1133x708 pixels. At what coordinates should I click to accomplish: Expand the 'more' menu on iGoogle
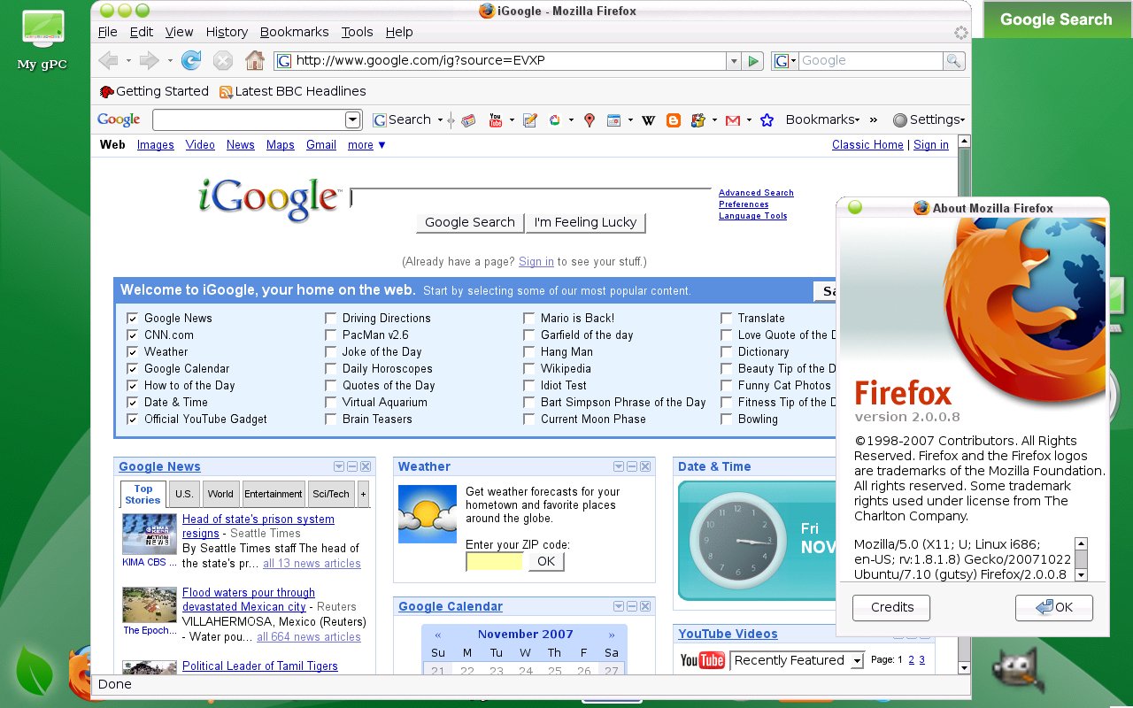pyautogui.click(x=366, y=145)
